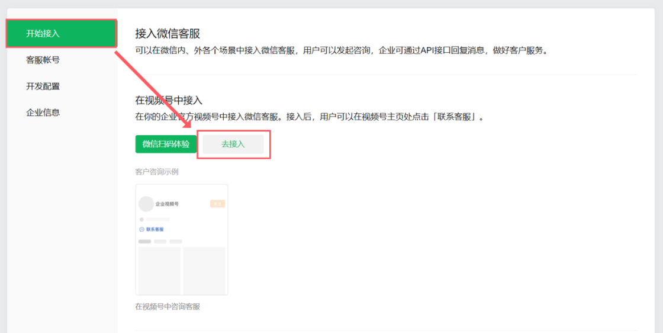Click the sentence about 视频号主页处点击「联系客服」
This screenshot has height=333, width=663.
pos(309,117)
